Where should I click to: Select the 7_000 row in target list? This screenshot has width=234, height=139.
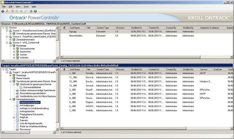point(146,111)
